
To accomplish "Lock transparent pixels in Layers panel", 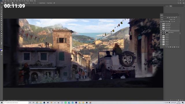I will click(x=163, y=21).
